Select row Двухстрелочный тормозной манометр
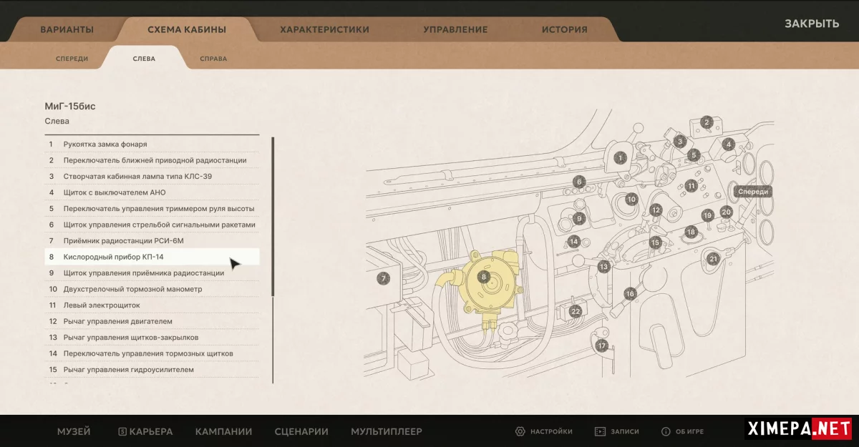This screenshot has height=447, width=859. (152, 289)
